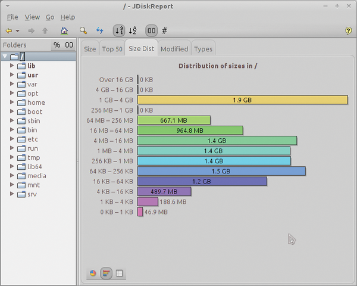Viewport: 357px width, 286px height.
Task: Click the % column header in Folders
Action: 57,45
